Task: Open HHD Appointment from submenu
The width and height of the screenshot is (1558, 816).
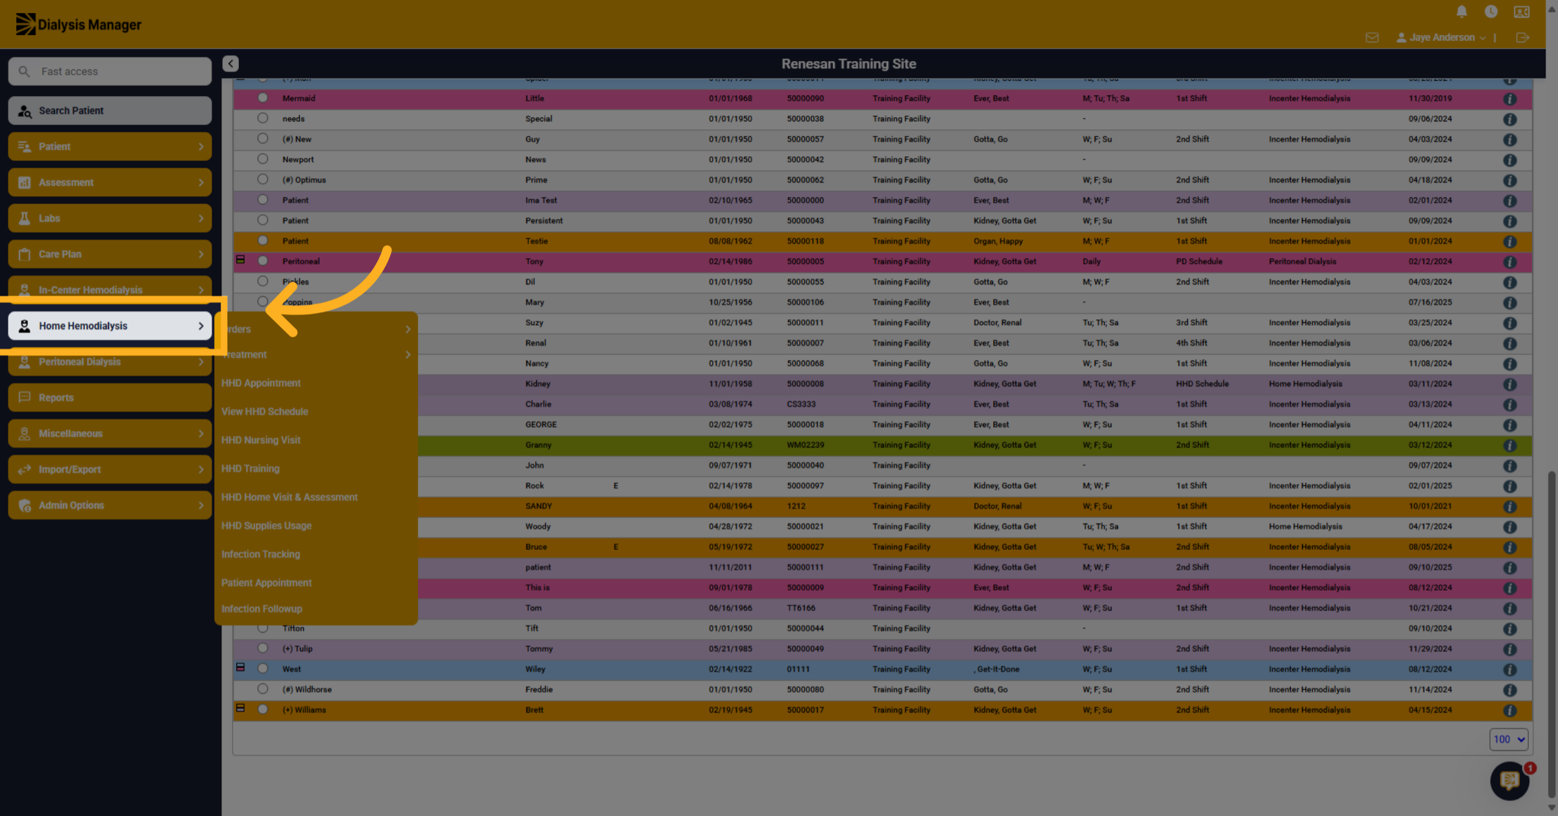Action: [261, 383]
